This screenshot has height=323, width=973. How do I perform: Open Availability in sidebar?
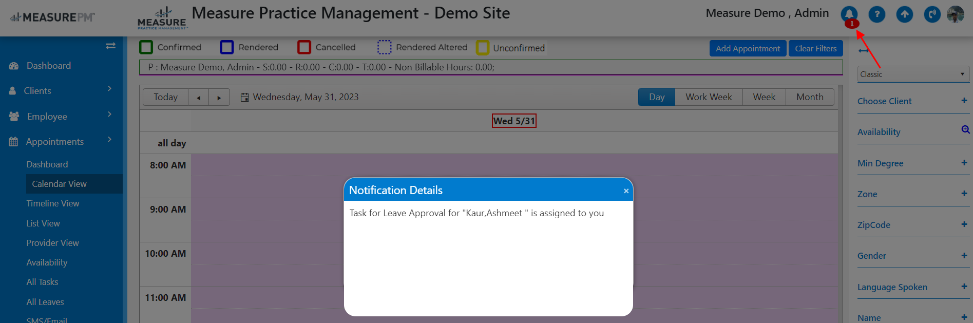[x=47, y=262]
